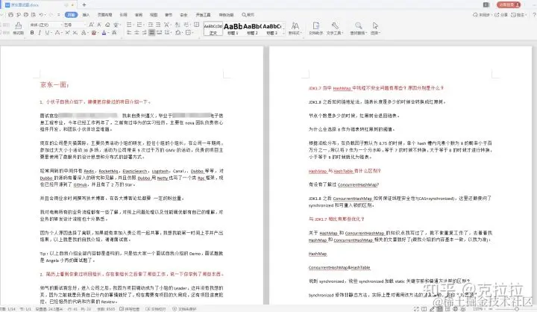
Task: Apply the Heading 2 style
Action: tap(252, 28)
